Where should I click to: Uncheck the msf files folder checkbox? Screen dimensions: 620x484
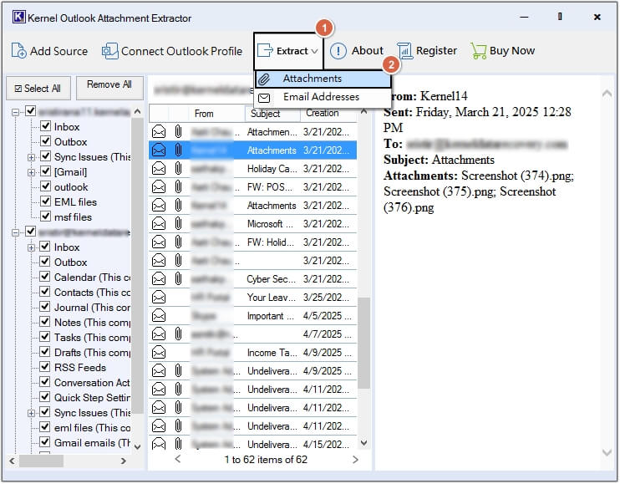pyautogui.click(x=46, y=217)
